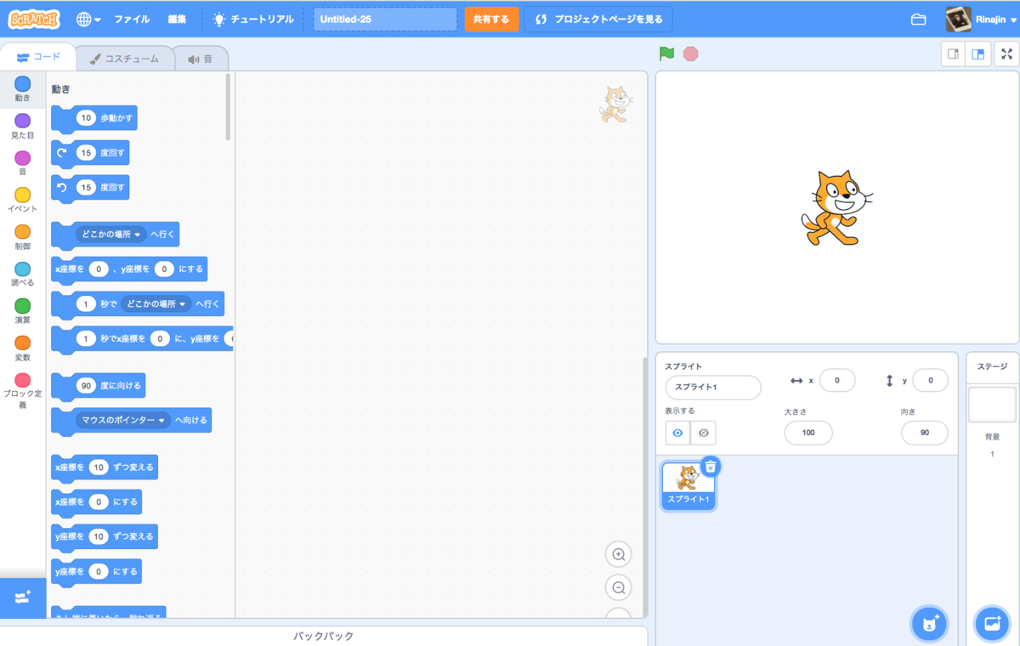Click the red stop button
1020x646 pixels.
coord(691,54)
